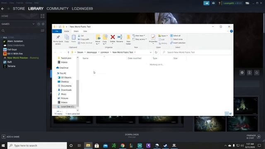The width and height of the screenshot is (265, 149).
Task: Click Copy path in Clipboard group
Action: pyautogui.click(x=84, y=39)
